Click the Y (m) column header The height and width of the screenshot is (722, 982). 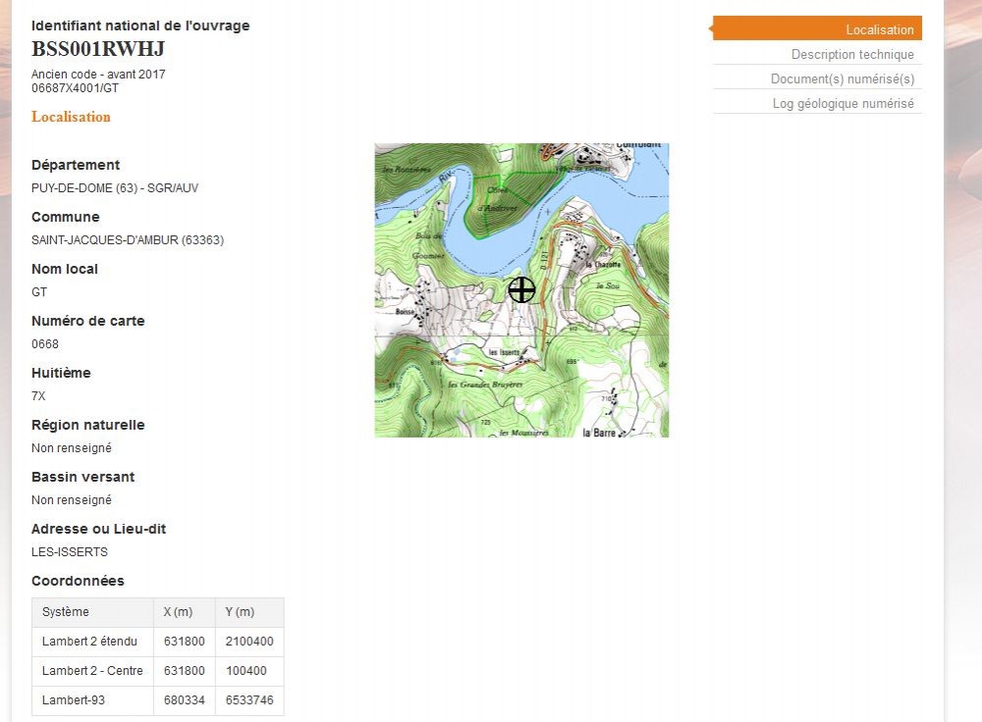[240, 612]
